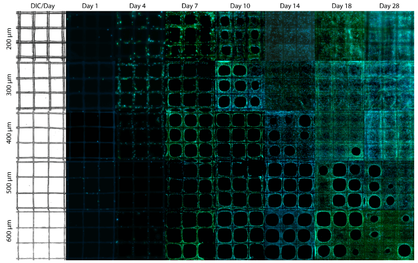Select the "Day 18" column label
This screenshot has width=418, height=263.
[341, 6]
